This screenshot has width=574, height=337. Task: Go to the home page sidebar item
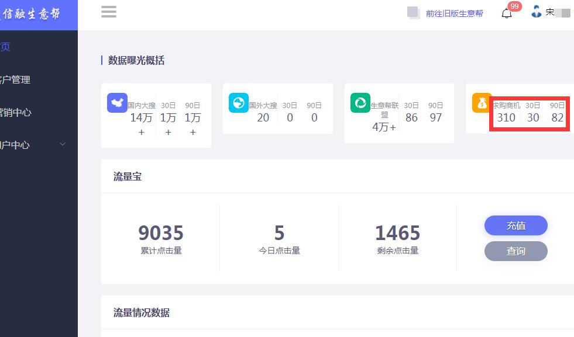coord(6,47)
